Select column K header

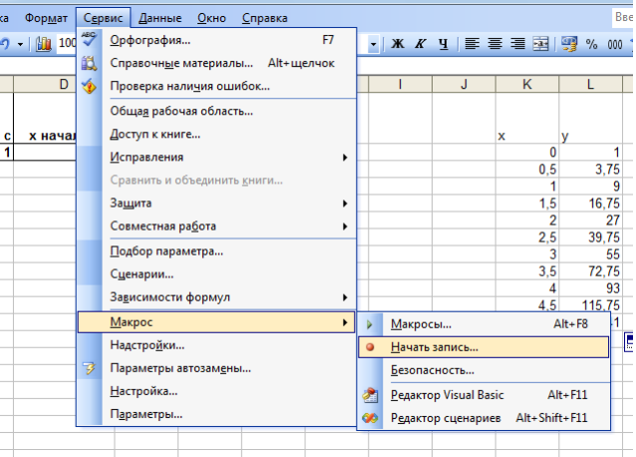click(x=527, y=84)
